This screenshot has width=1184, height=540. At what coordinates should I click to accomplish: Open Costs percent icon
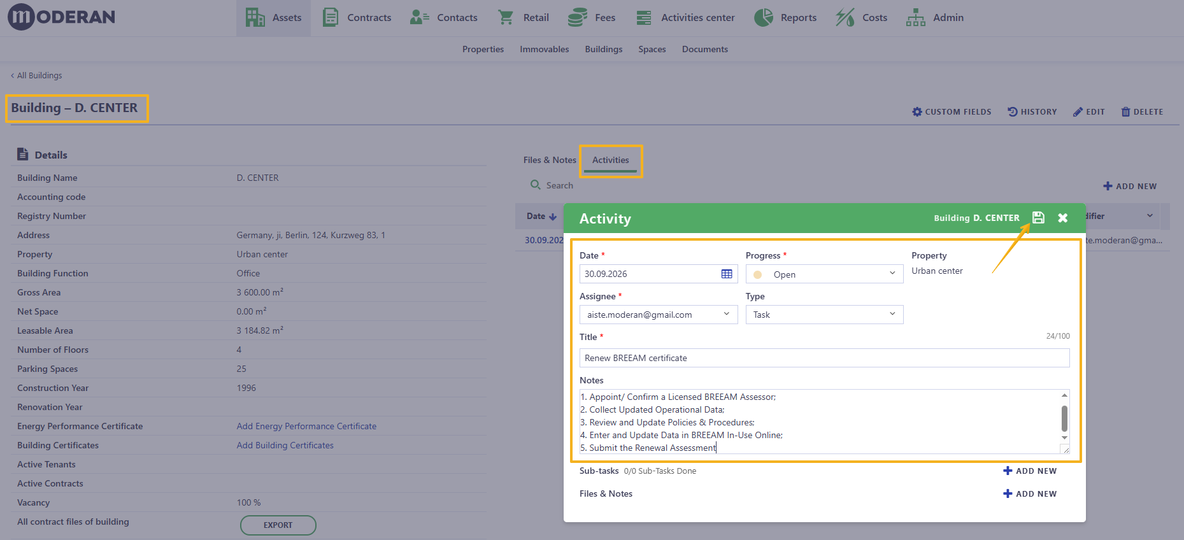(x=845, y=17)
